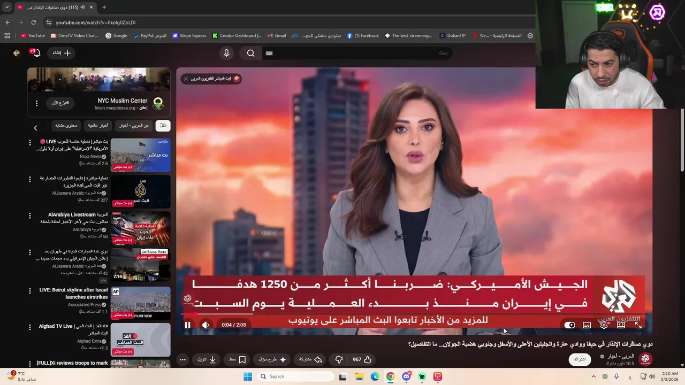Open the Gmail bookmark
This screenshot has height=385, width=685.
[277, 36]
